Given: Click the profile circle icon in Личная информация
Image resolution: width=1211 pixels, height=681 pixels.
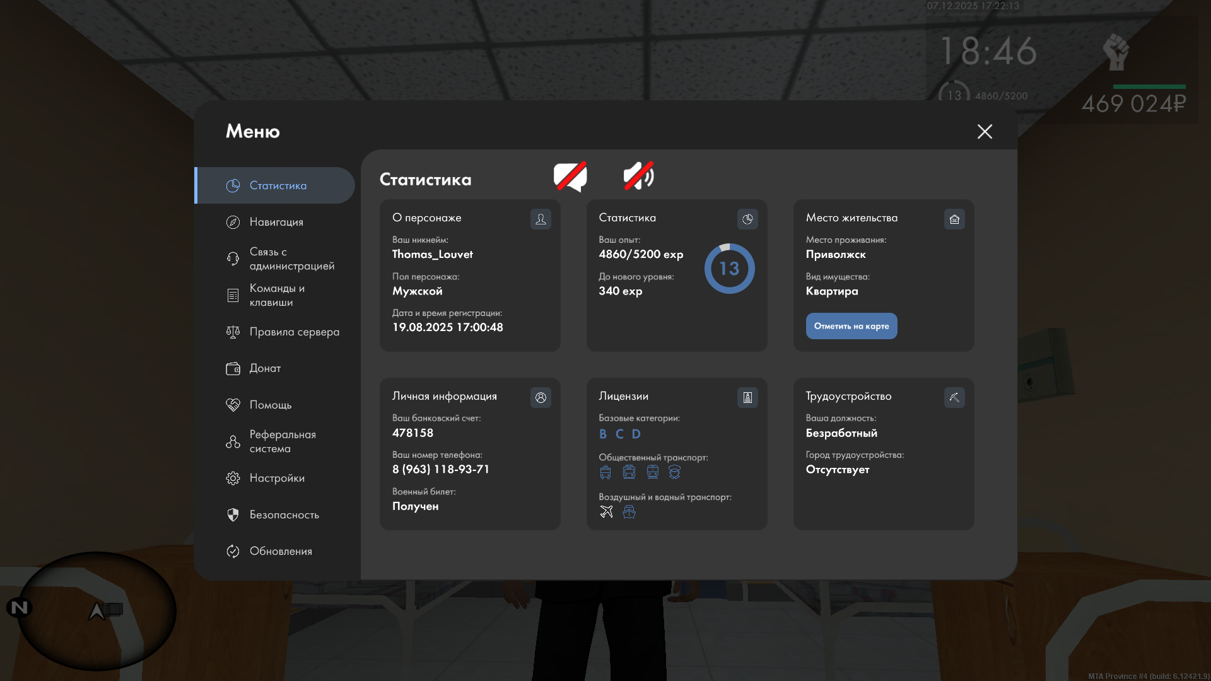Looking at the screenshot, I should (x=541, y=397).
